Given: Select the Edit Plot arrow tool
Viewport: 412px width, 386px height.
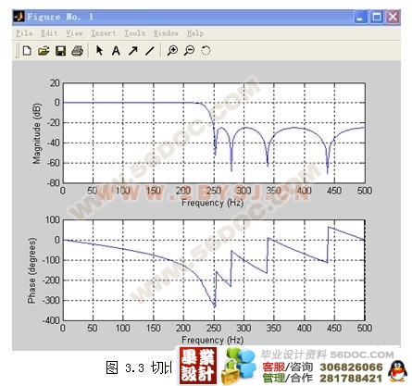Looking at the screenshot, I should click(x=99, y=50).
